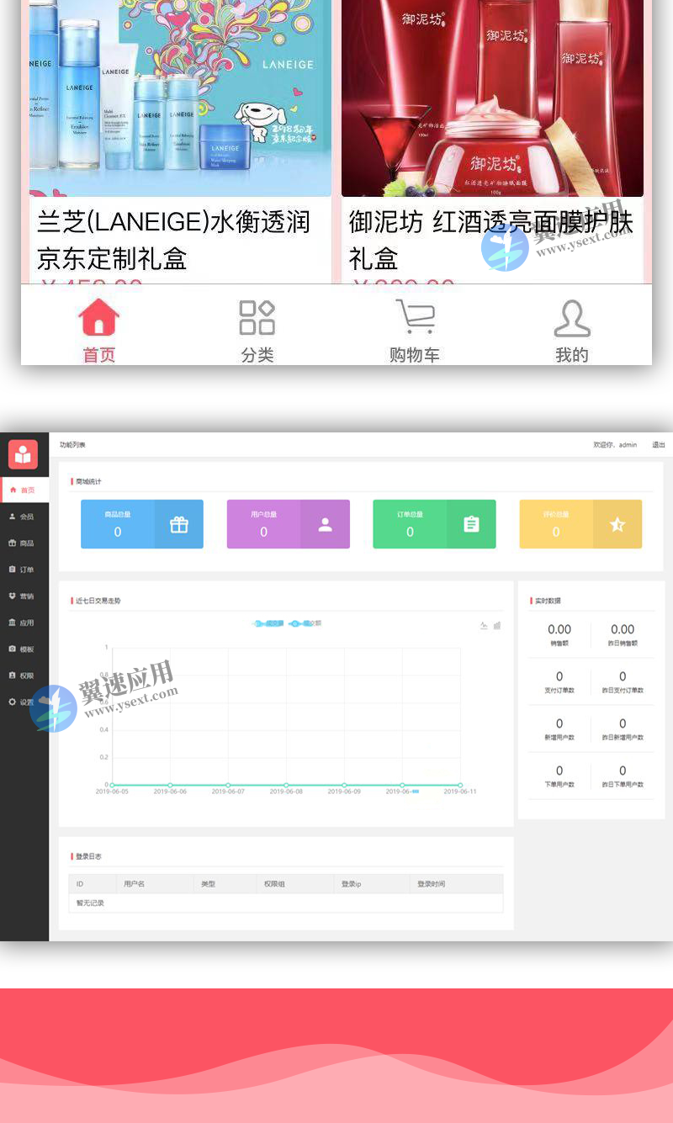Tap the 首页 home tab in mobile bar

(x=99, y=331)
